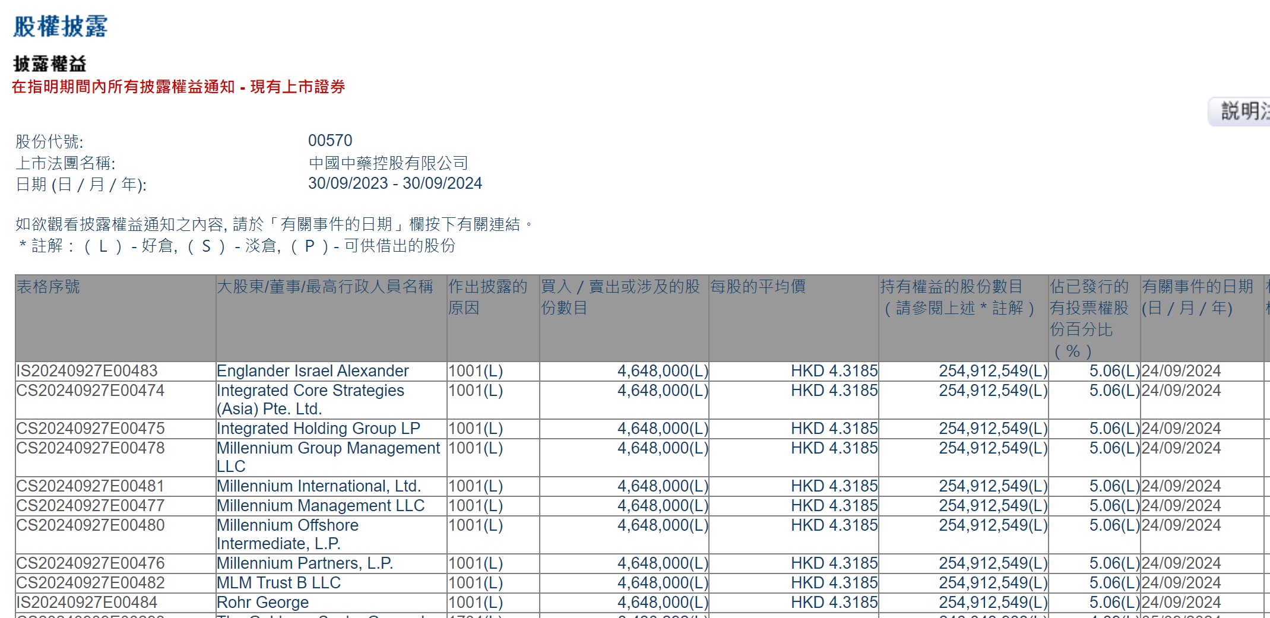The width and height of the screenshot is (1270, 618).
Task: Click 254,912,549(L) in Integrated Holding Group LP row
Action: 993,429
